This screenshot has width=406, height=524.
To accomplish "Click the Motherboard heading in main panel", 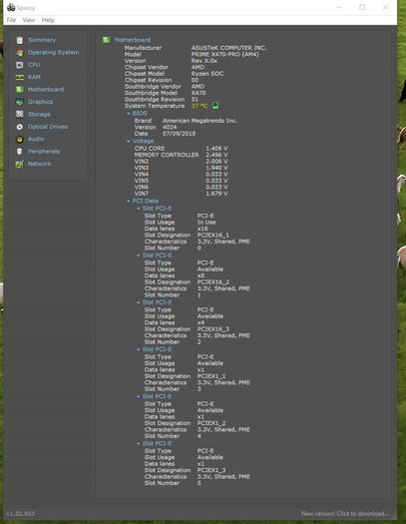I will tap(133, 40).
